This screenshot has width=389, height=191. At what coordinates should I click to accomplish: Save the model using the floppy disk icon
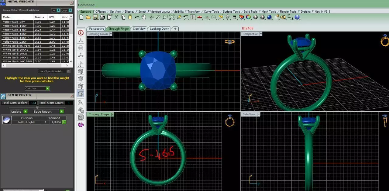tap(95, 17)
